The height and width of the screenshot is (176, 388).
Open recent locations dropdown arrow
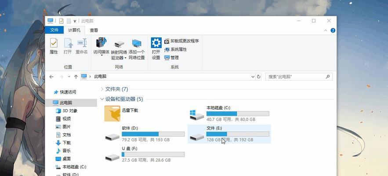point(69,77)
